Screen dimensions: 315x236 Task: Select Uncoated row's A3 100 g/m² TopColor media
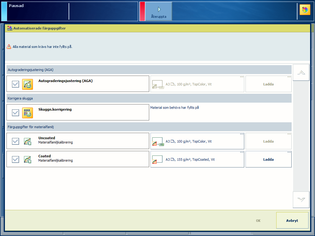(x=197, y=141)
